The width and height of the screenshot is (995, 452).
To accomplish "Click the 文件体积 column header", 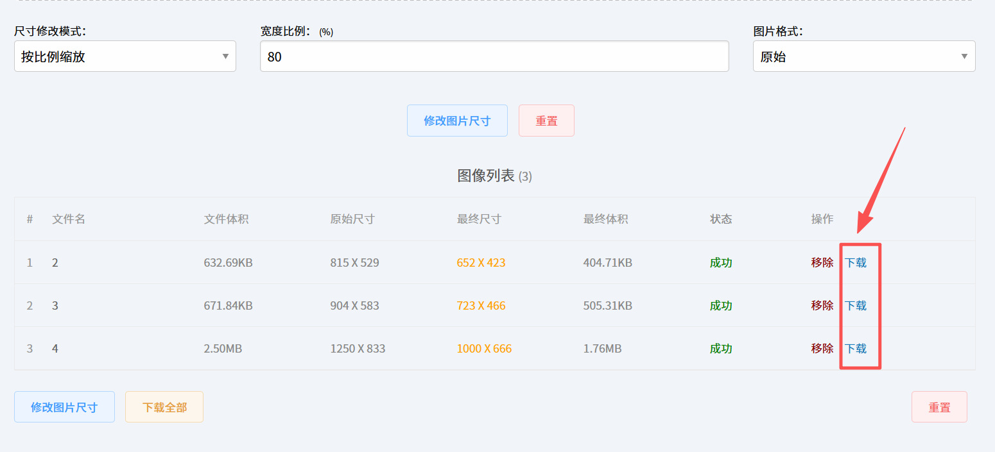I will (226, 219).
